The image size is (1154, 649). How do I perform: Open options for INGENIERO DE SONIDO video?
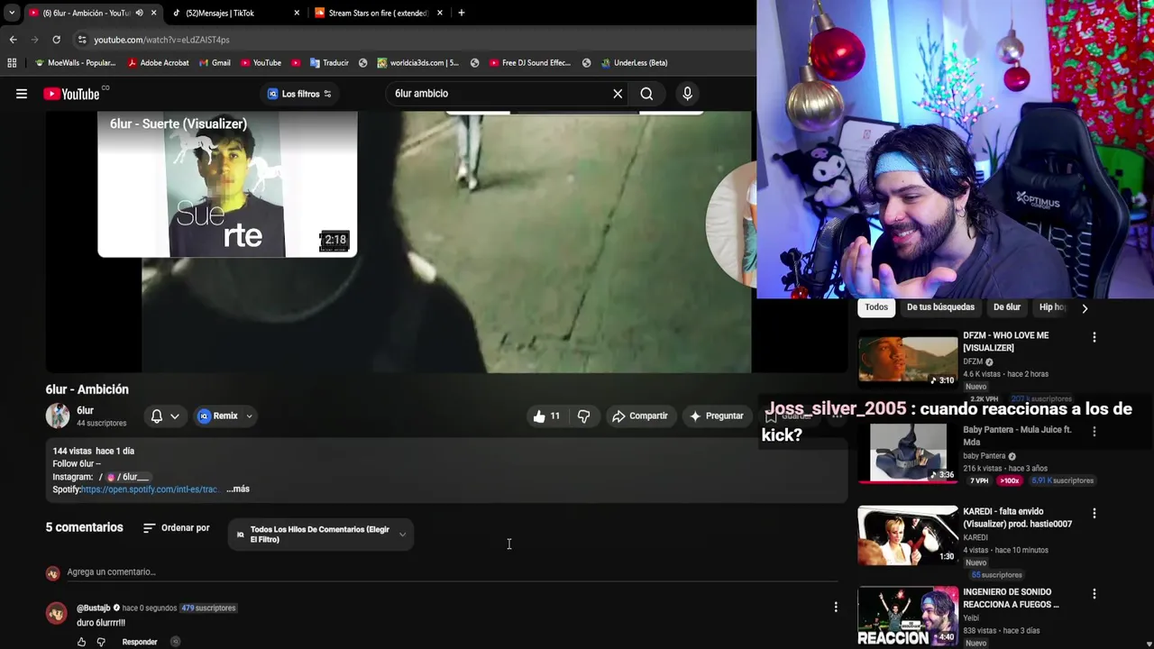pos(1094,594)
